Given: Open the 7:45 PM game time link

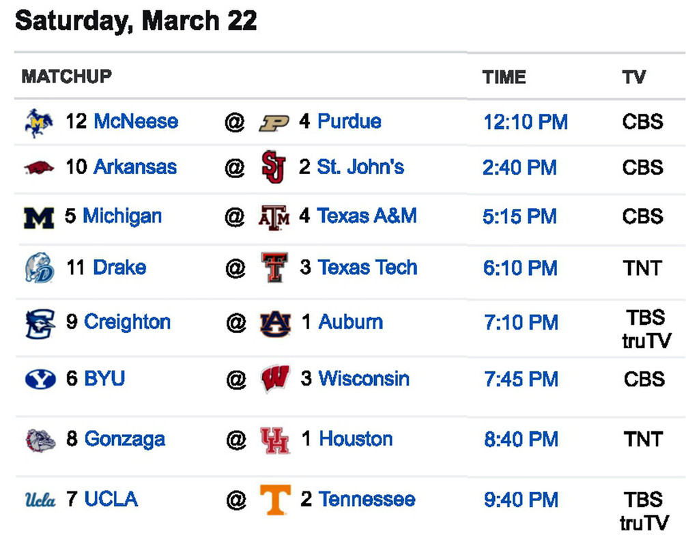Looking at the screenshot, I should 521,379.
